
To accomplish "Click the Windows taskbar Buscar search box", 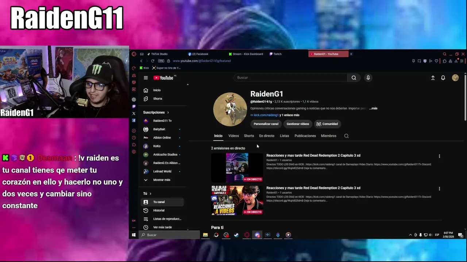I will click(170, 235).
